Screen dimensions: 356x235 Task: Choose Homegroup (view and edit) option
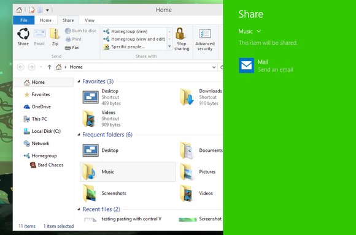pyautogui.click(x=134, y=39)
